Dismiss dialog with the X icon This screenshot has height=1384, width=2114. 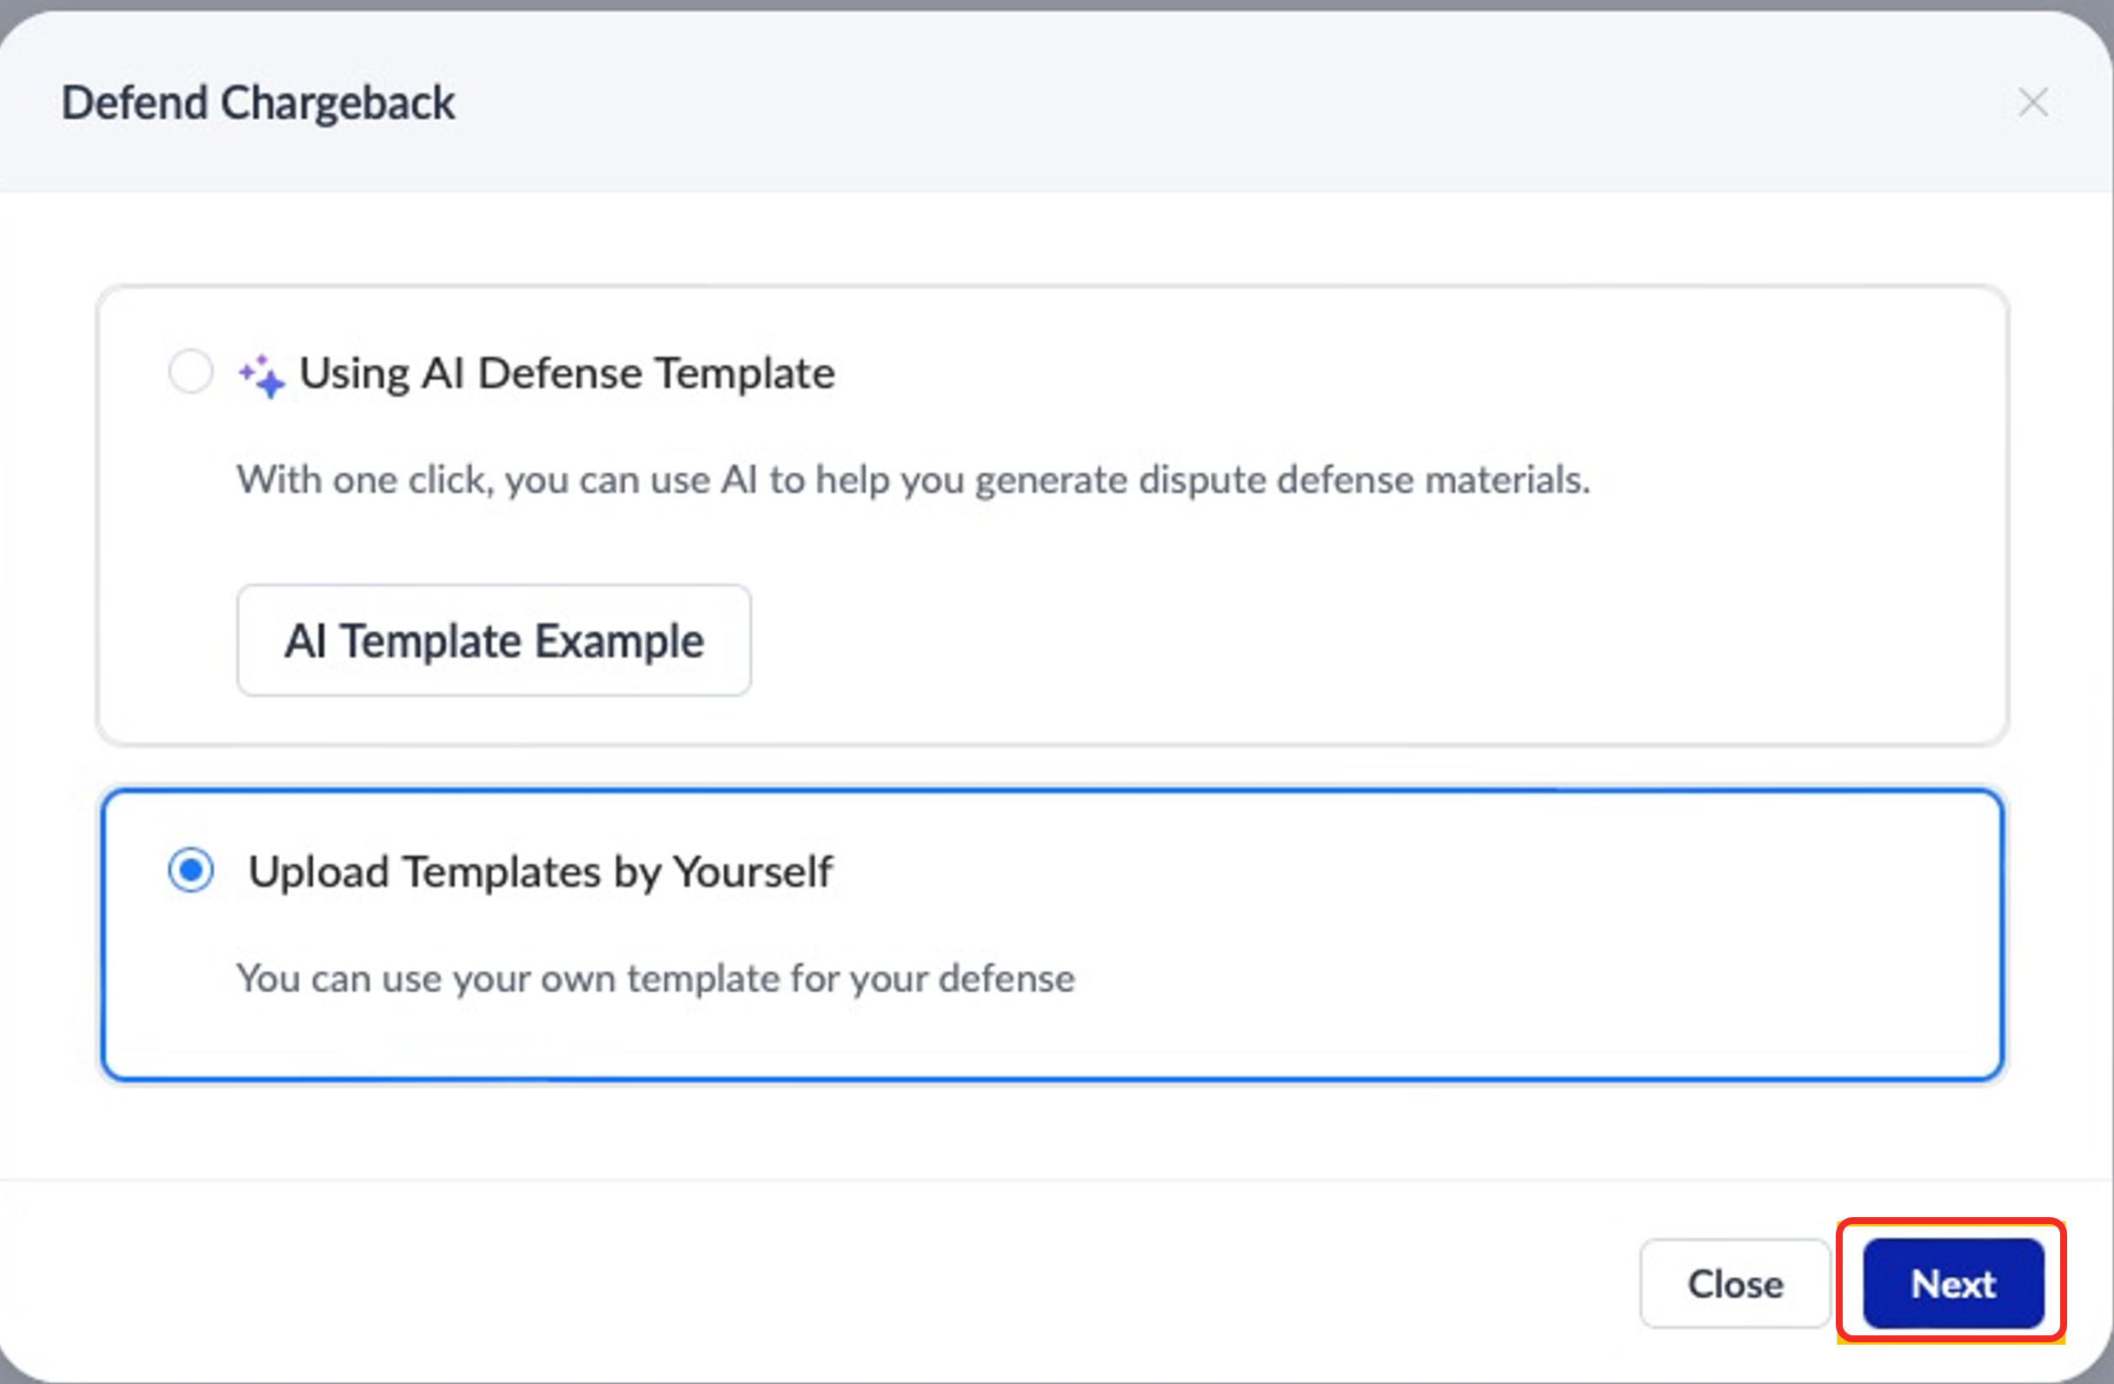pyautogui.click(x=2032, y=103)
